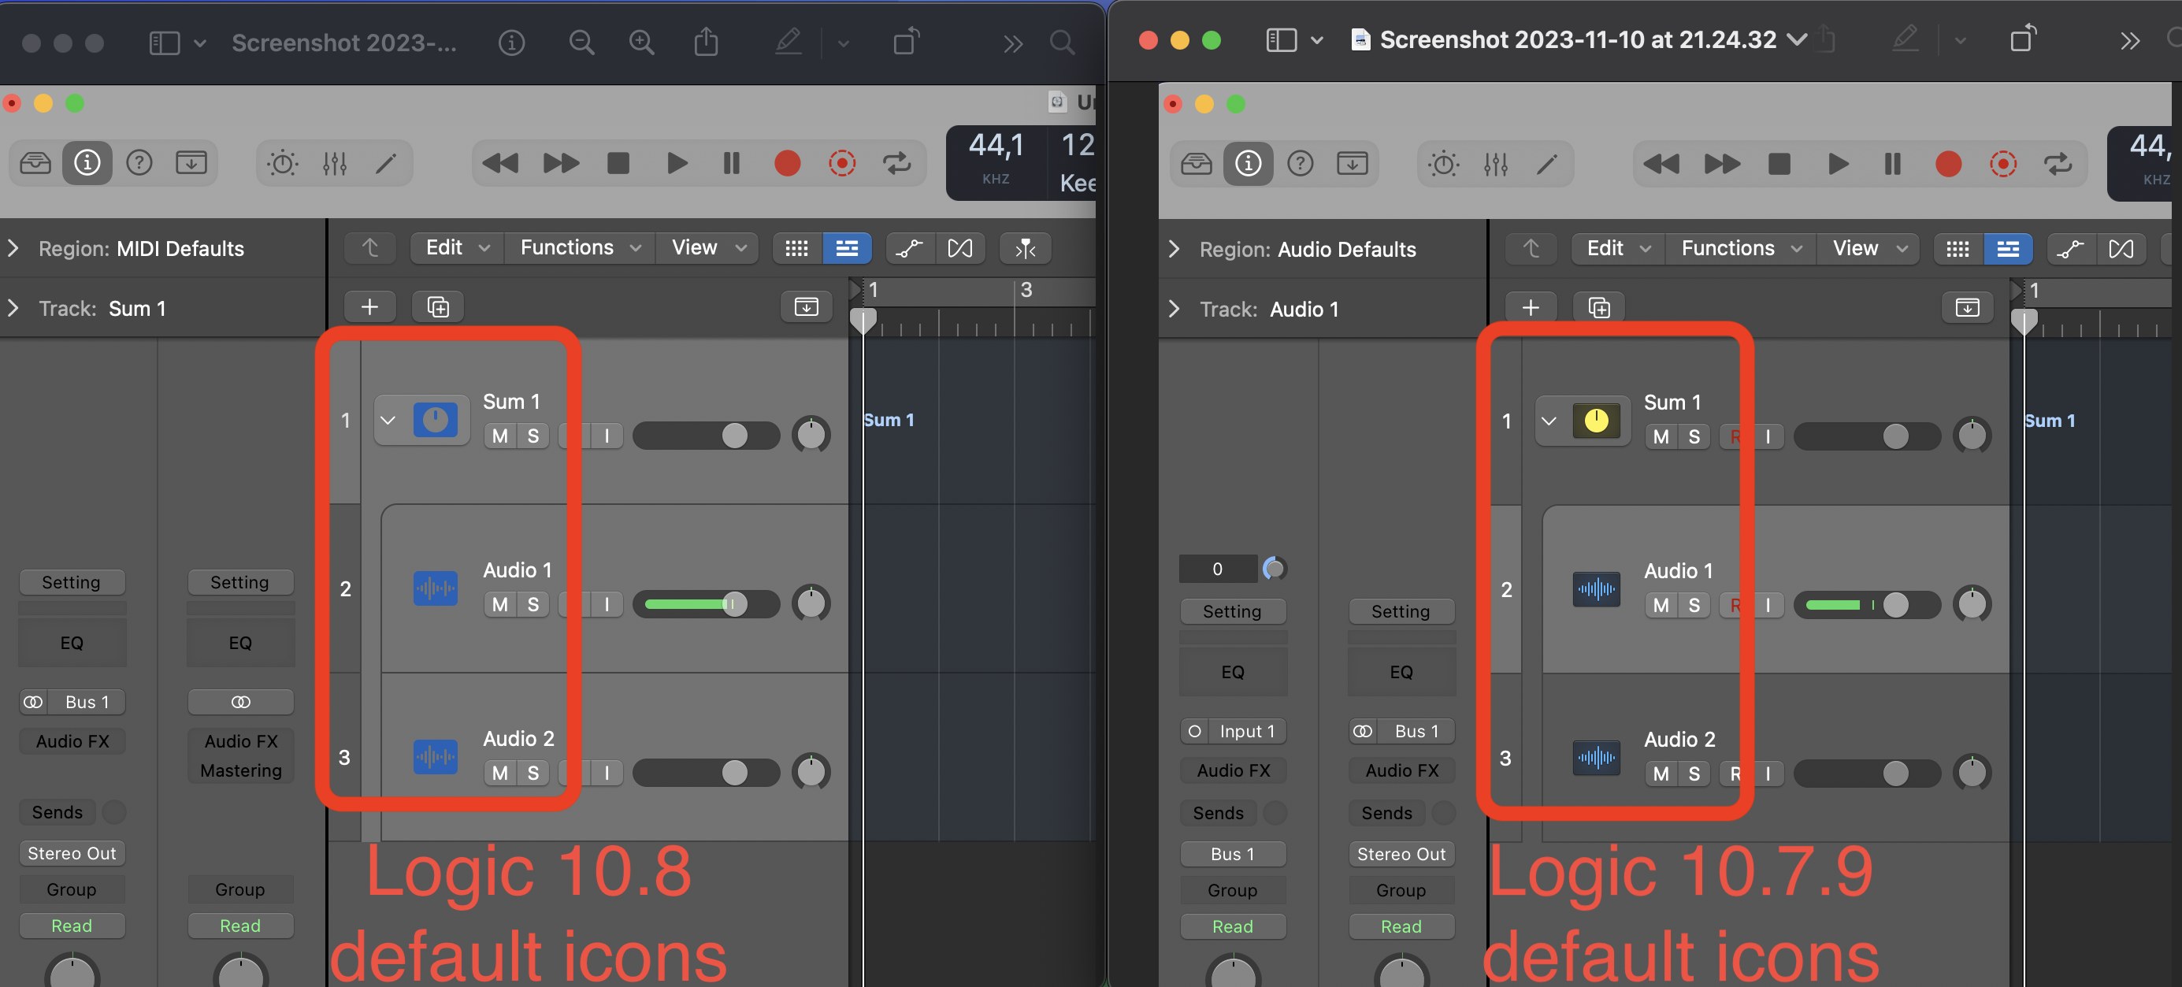Play in left Logic 10.8 transport
Viewport: 2182px width, 987px height.
677,164
